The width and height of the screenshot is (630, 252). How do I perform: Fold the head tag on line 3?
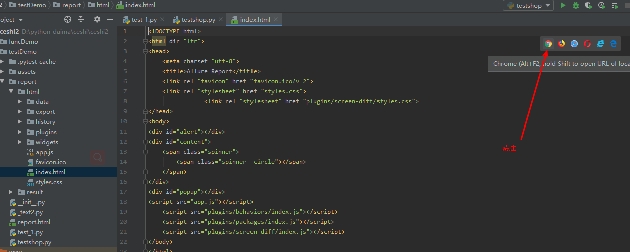point(145,51)
